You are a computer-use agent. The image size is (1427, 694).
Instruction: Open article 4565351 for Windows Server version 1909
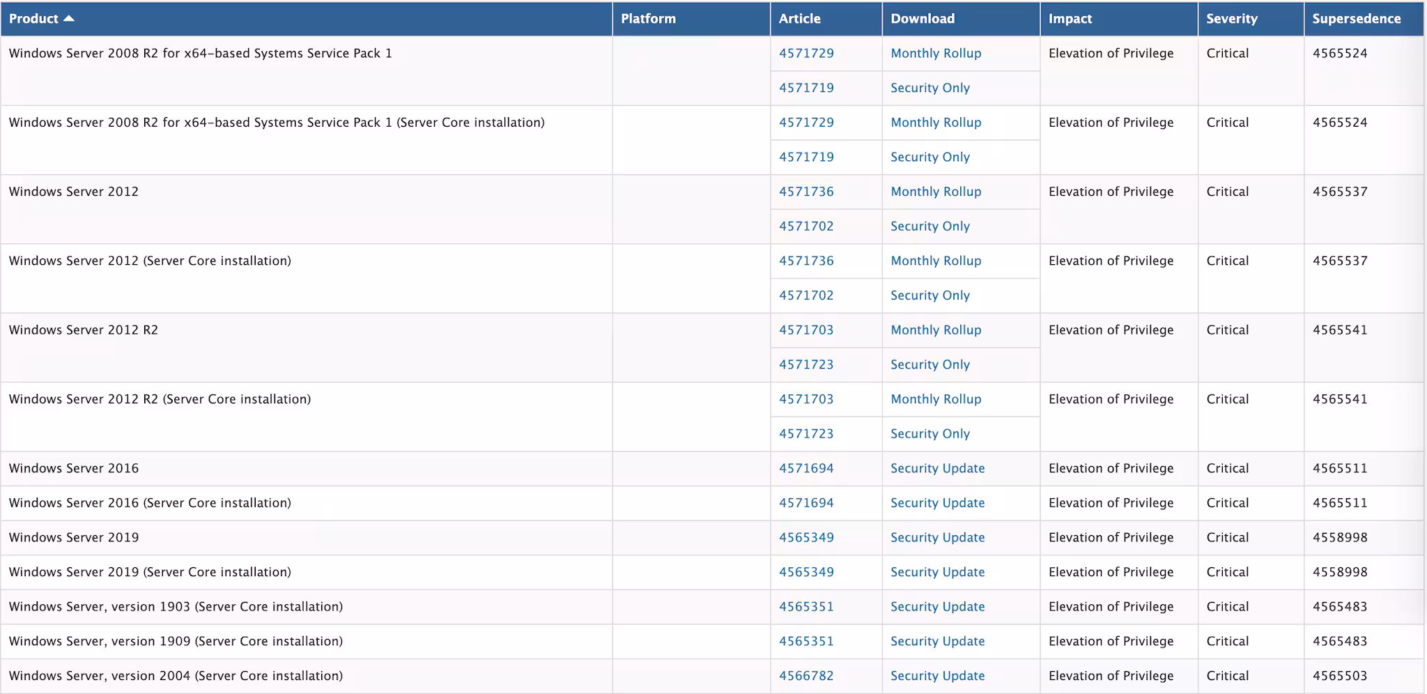[x=806, y=641]
